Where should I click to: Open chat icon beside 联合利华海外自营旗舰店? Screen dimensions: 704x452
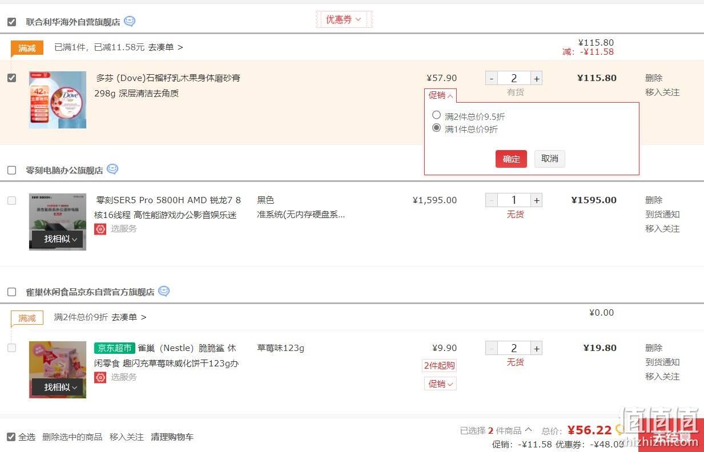[130, 21]
